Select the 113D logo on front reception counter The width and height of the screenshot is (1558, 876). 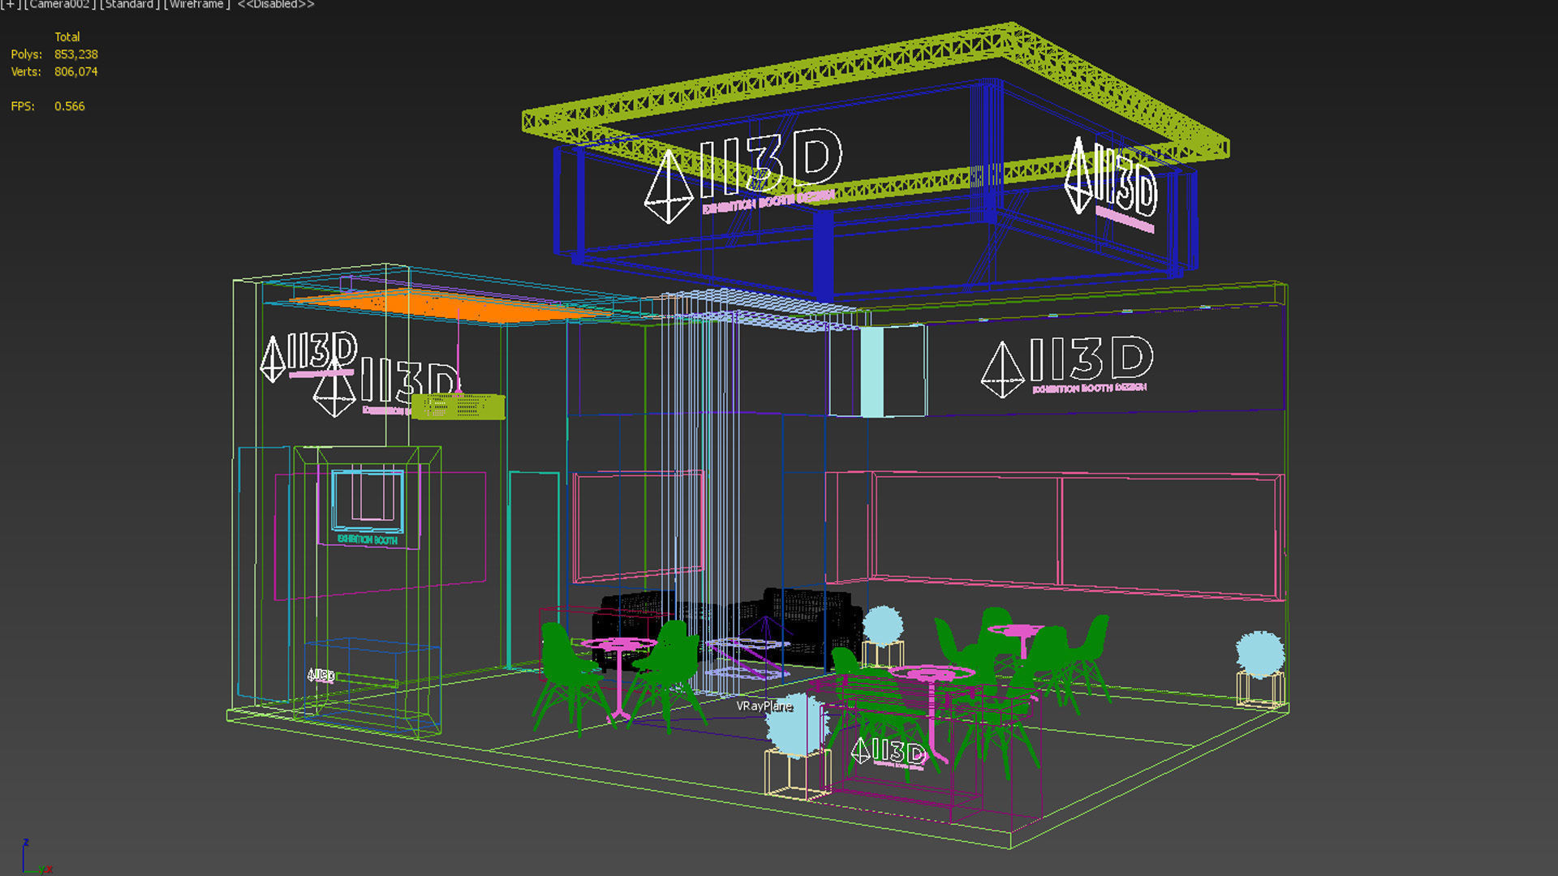(x=889, y=752)
